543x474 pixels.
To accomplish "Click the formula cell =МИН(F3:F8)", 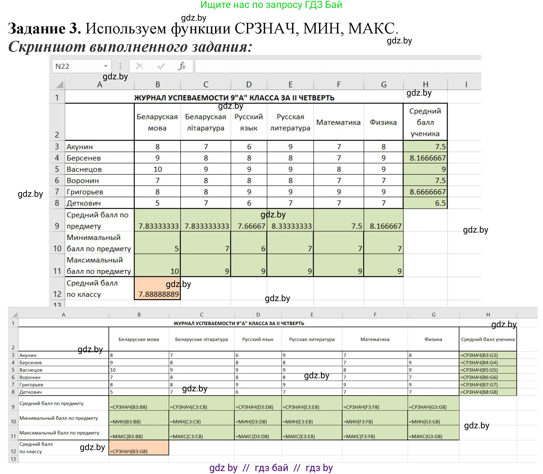I will pyautogui.click(x=375, y=418).
